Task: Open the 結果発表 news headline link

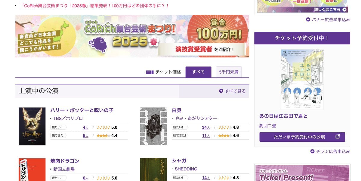Action: [x=95, y=6]
